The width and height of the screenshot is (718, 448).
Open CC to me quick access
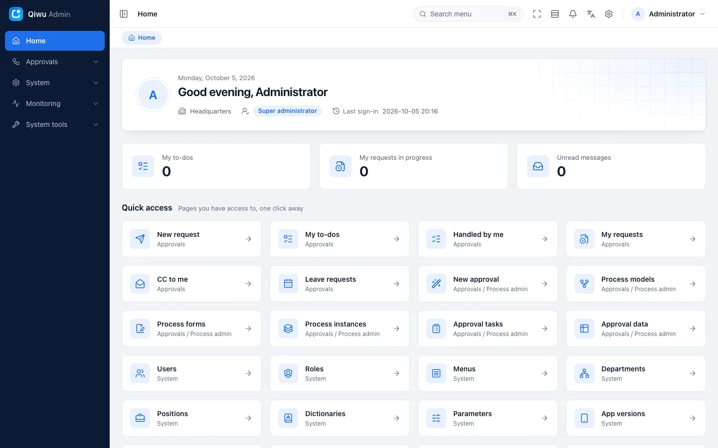point(191,284)
